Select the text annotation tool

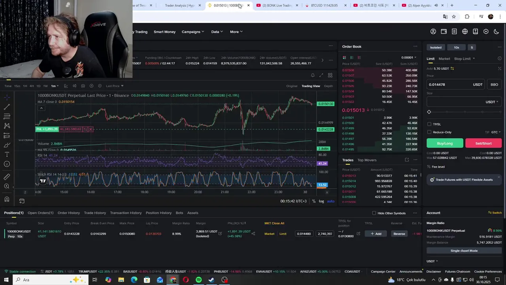pos(7,154)
